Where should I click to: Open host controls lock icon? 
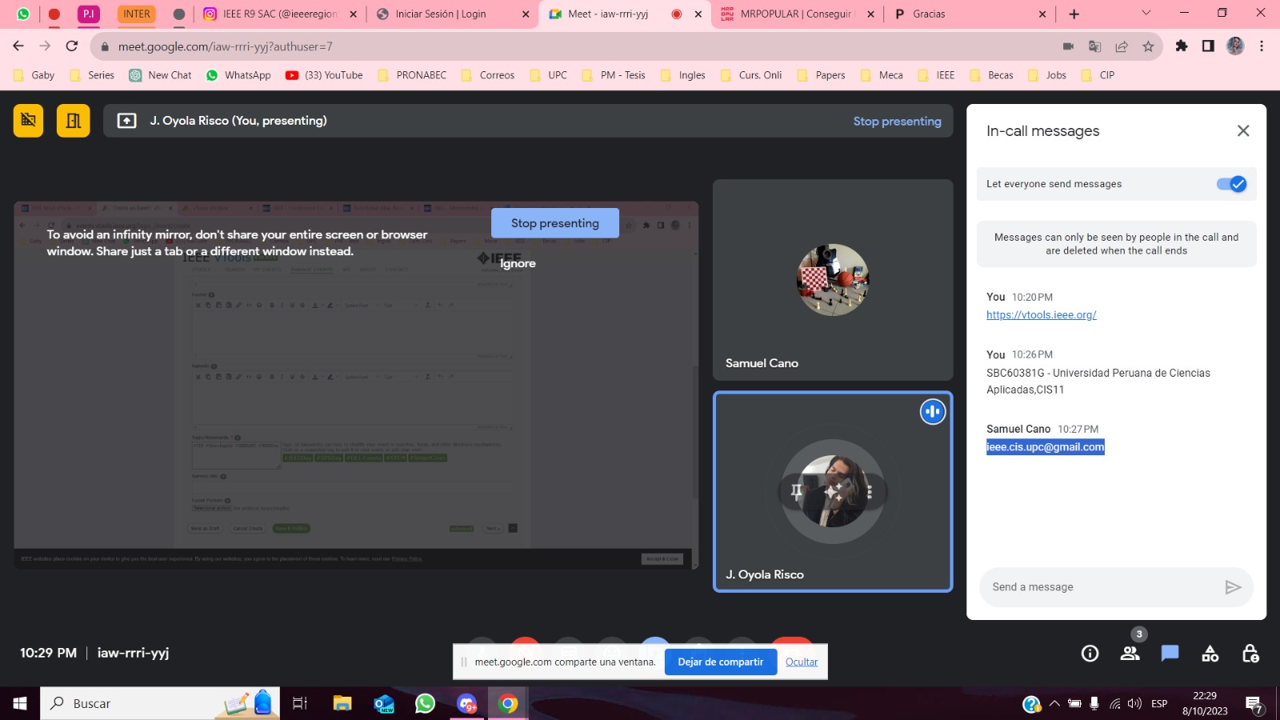pyautogui.click(x=1250, y=654)
